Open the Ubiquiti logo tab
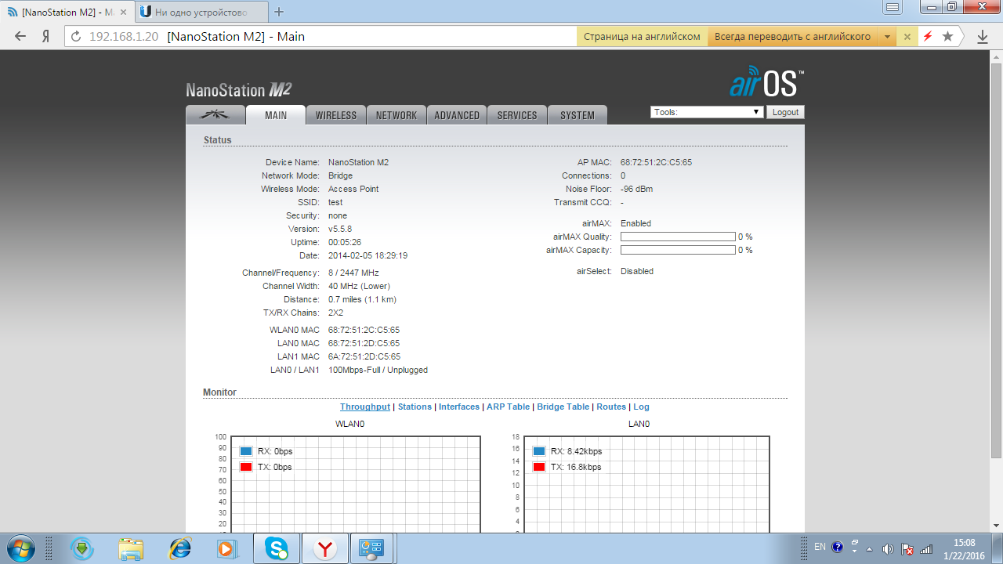This screenshot has height=564, width=1003. (x=215, y=115)
